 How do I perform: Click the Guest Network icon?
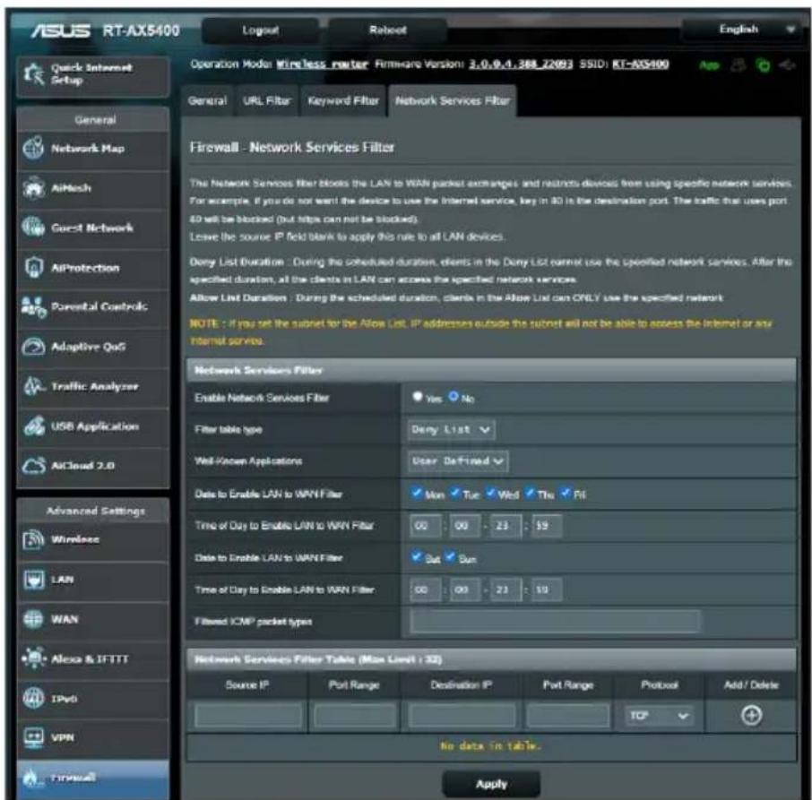click(34, 228)
